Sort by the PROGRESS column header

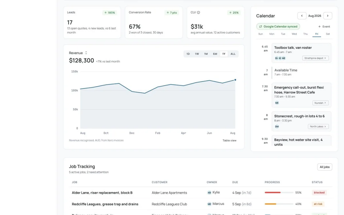272,182
